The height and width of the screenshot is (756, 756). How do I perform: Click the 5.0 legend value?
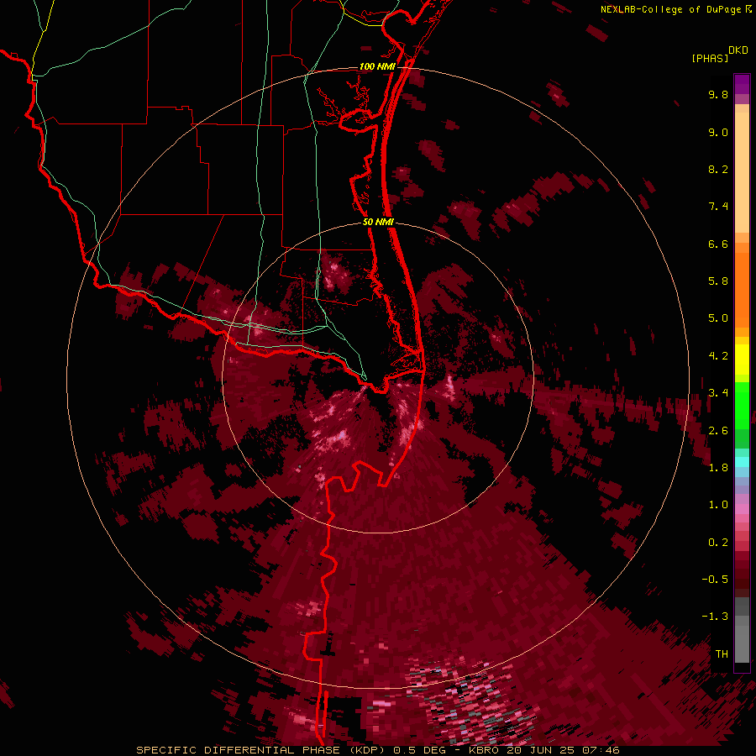(718, 318)
